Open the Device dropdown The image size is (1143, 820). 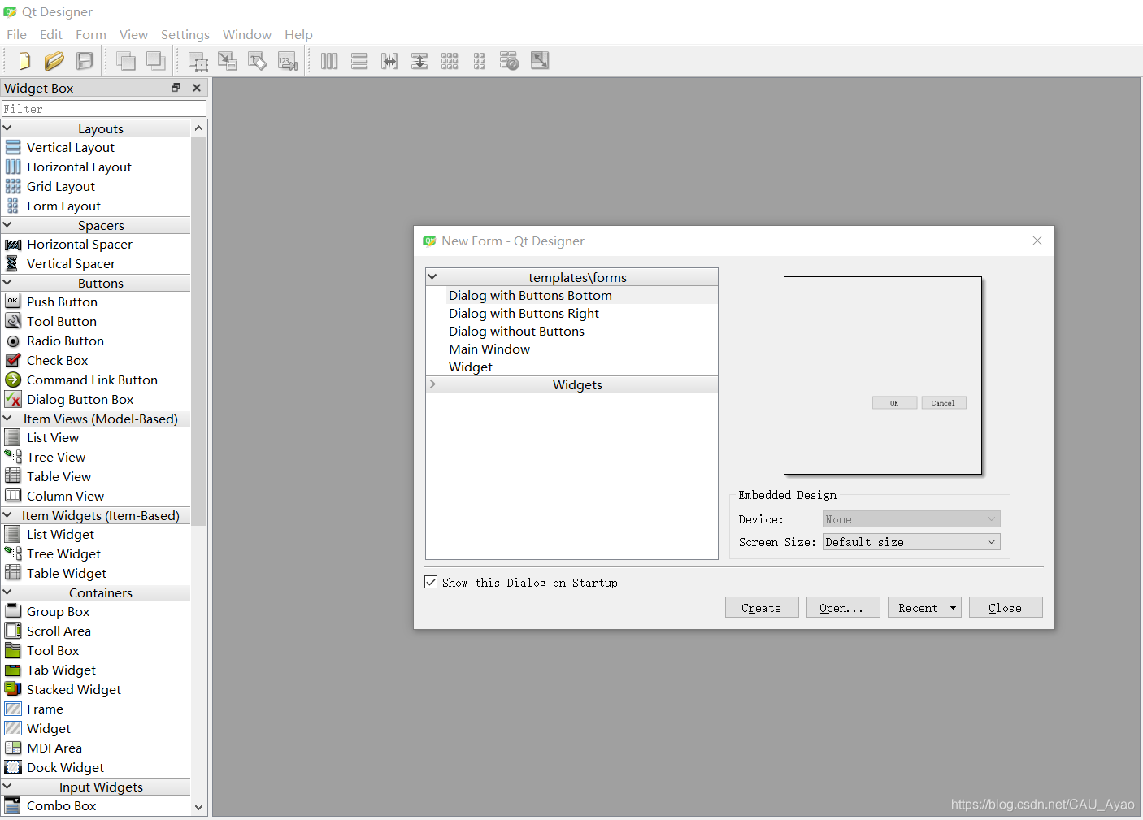pyautogui.click(x=911, y=519)
